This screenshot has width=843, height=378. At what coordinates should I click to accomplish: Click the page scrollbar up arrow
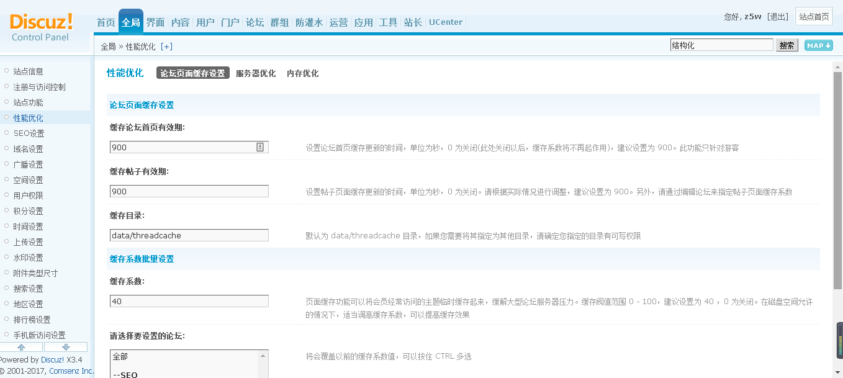pyautogui.click(x=837, y=67)
